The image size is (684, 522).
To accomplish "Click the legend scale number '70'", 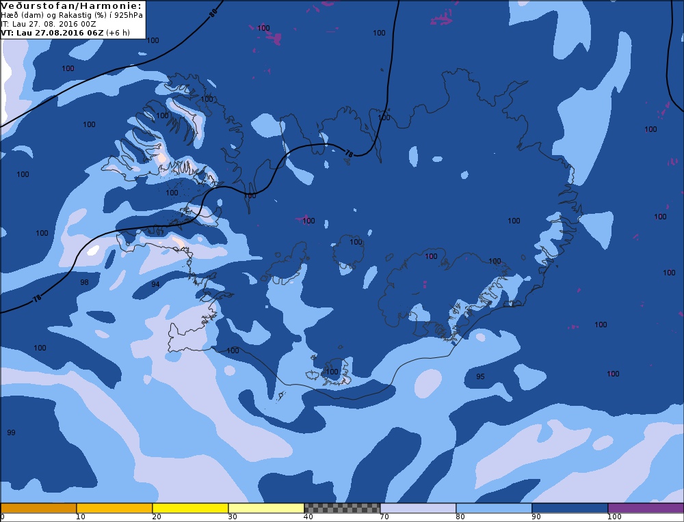I will [x=384, y=517].
